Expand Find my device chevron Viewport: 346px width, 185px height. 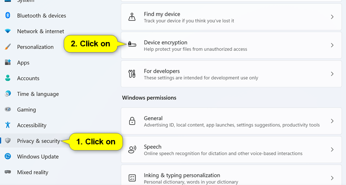point(332,17)
